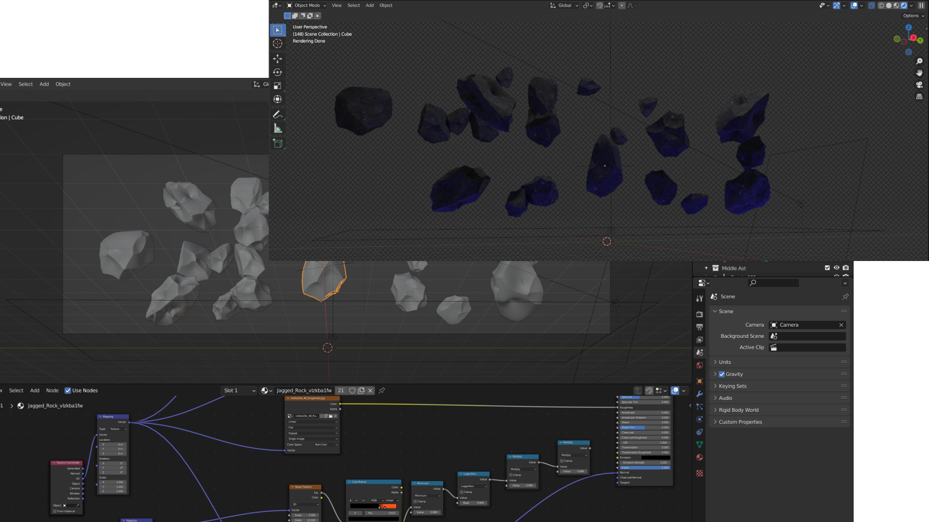Open the Node menu in shader editor
929x522 pixels.
(x=52, y=391)
